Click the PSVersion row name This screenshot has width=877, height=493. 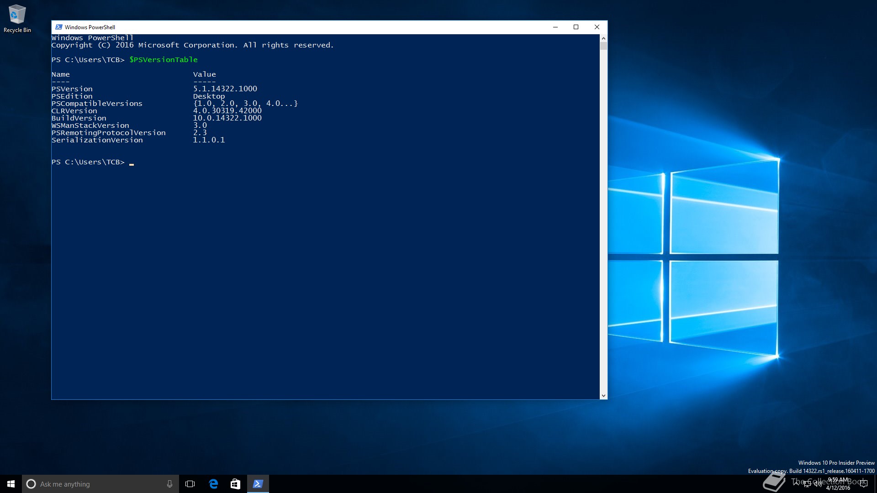[x=72, y=89]
